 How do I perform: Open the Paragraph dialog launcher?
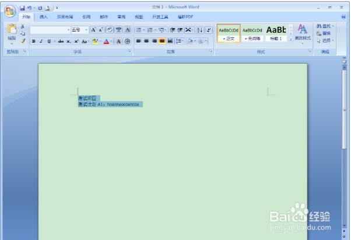click(x=210, y=51)
